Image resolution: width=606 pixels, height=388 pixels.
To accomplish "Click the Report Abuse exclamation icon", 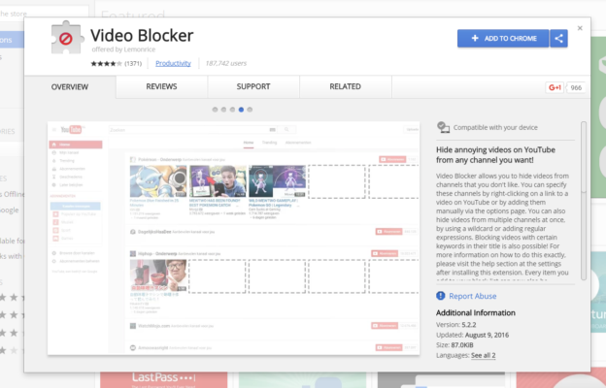I will point(441,296).
